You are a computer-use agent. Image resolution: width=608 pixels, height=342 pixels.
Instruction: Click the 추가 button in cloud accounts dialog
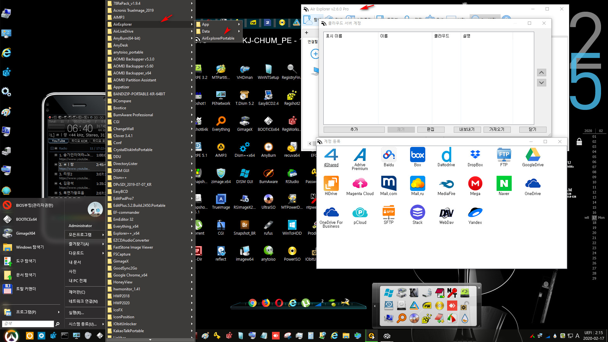click(354, 130)
